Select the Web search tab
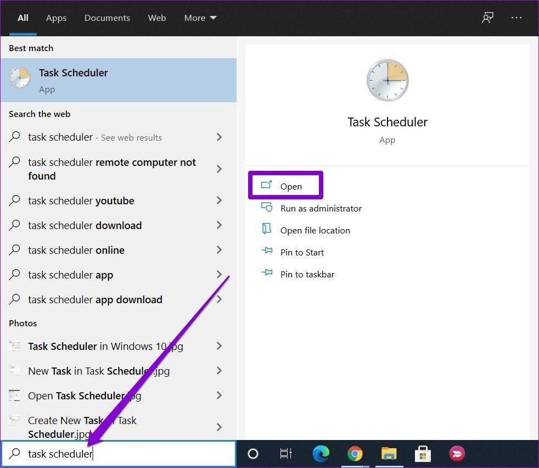 pyautogui.click(x=157, y=18)
